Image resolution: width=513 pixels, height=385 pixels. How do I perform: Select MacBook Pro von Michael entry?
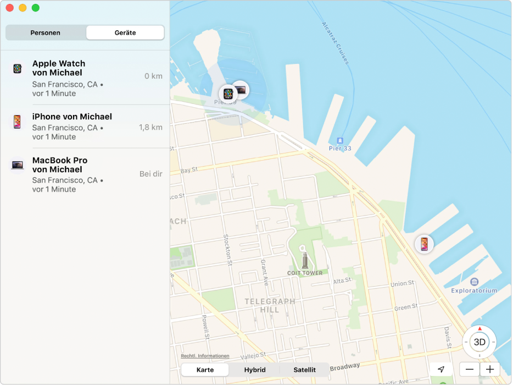(x=85, y=174)
